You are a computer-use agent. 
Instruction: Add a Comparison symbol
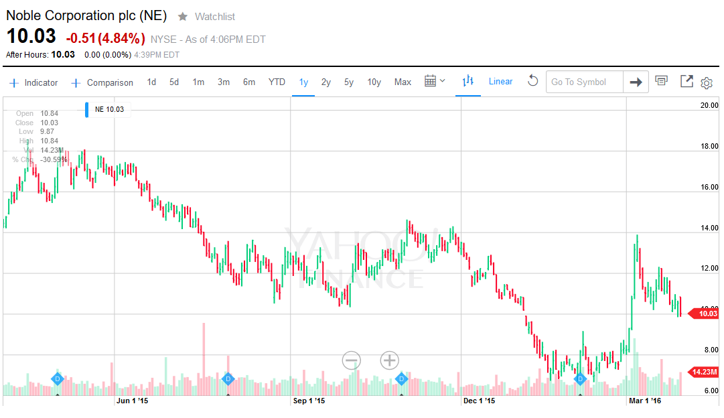coord(102,82)
